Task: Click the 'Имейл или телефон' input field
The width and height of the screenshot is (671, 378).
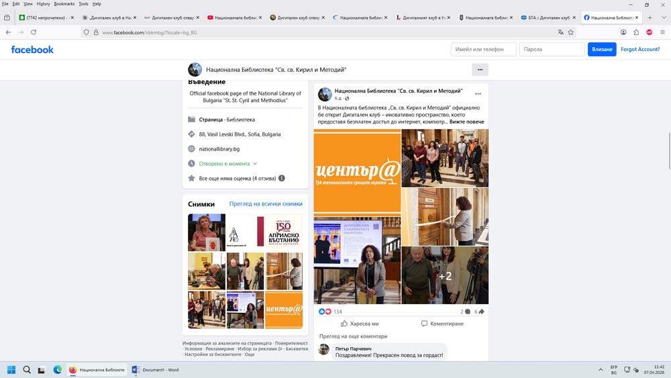Action: pos(483,49)
